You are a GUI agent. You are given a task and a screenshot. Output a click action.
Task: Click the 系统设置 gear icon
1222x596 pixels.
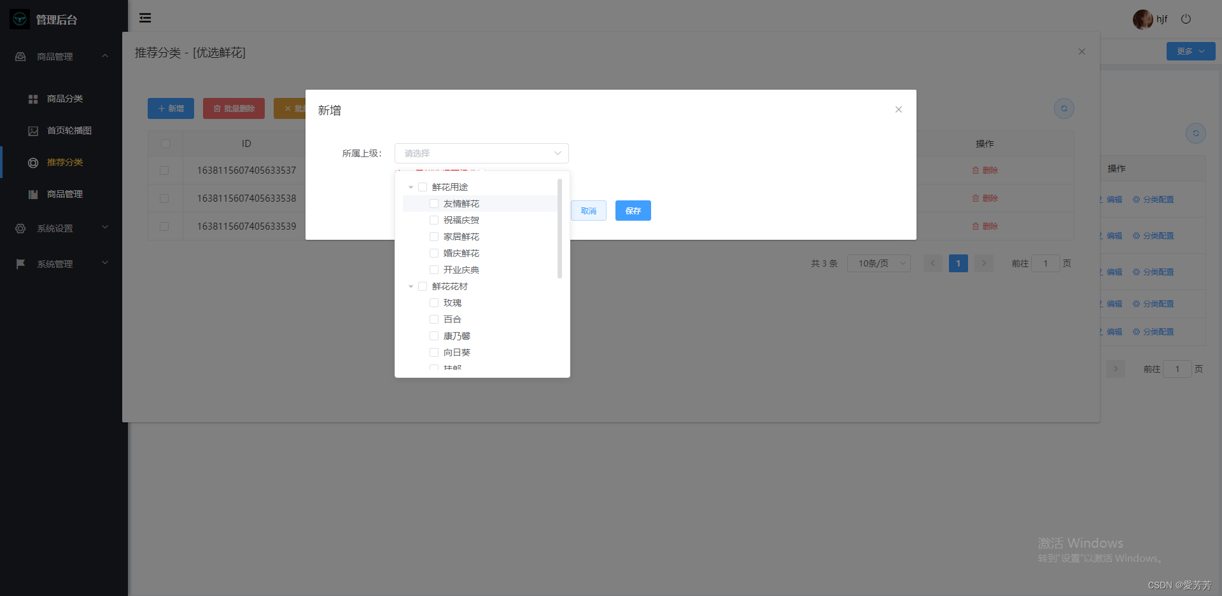click(x=20, y=228)
